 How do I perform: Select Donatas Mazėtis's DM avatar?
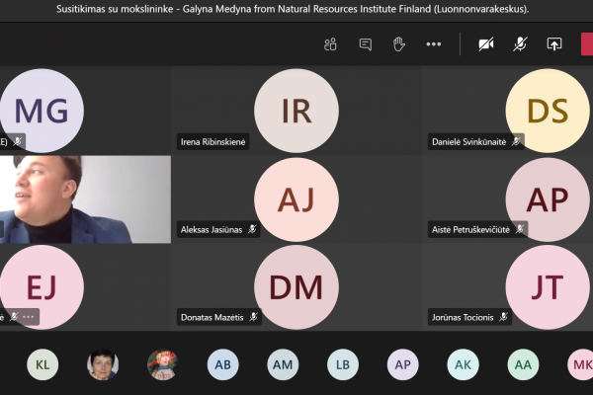(x=296, y=287)
